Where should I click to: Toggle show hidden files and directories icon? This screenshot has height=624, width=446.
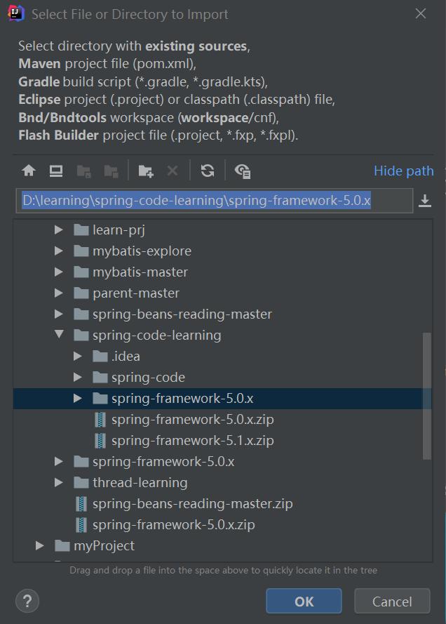[x=243, y=171]
